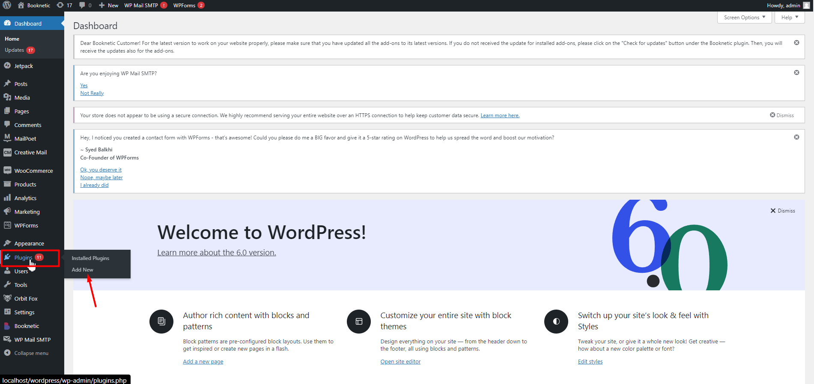
Task: Click the Jetpack sidebar icon
Action: [x=7, y=65]
